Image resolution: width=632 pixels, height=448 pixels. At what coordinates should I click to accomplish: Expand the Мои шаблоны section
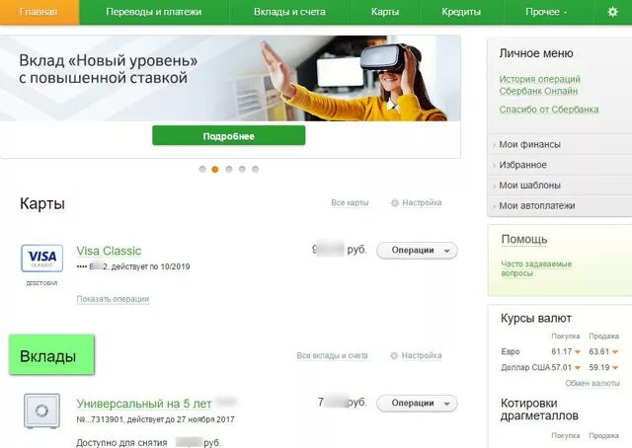560,186
